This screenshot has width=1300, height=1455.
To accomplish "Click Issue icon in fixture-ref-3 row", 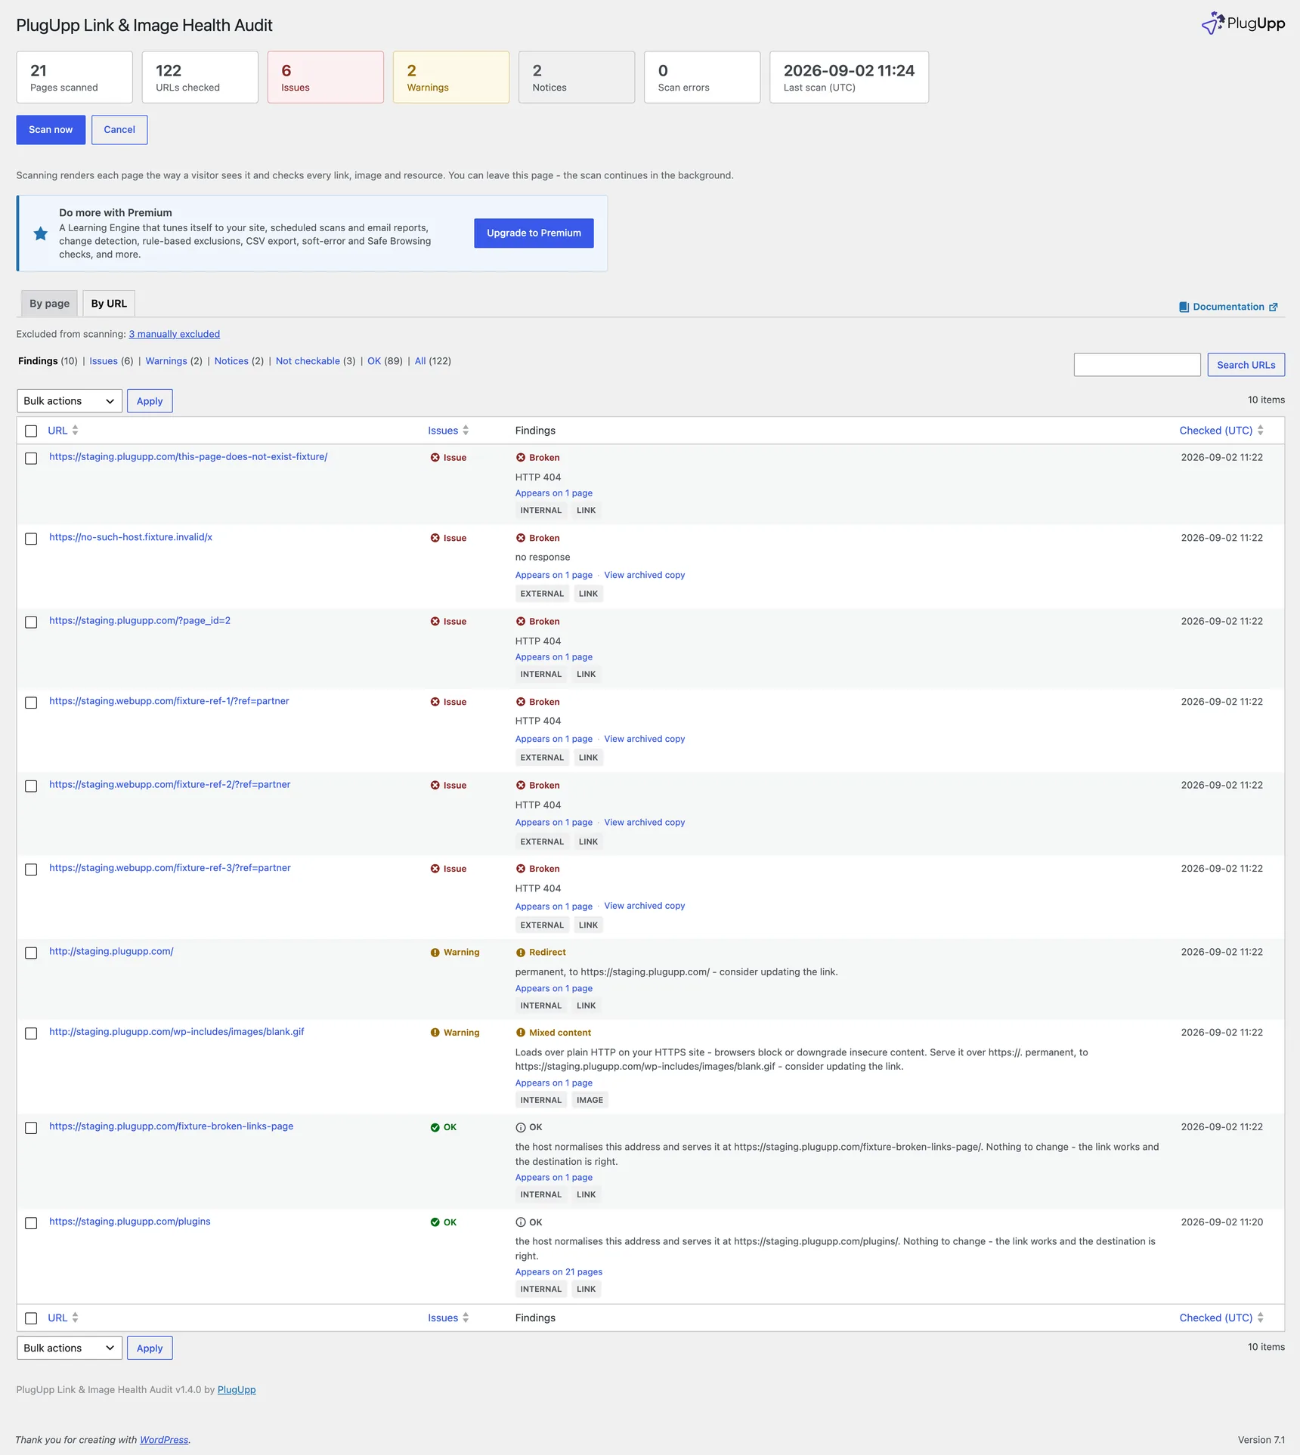I will [x=435, y=869].
